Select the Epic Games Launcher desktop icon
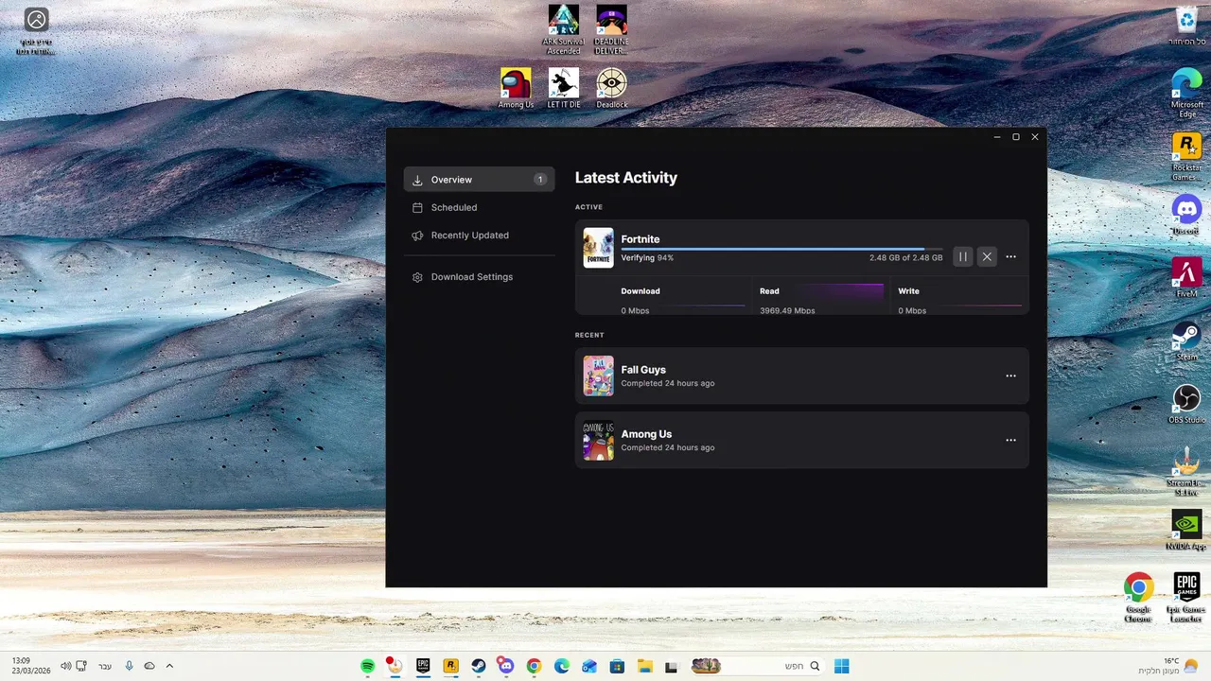This screenshot has height=681, width=1211. coord(1186,598)
